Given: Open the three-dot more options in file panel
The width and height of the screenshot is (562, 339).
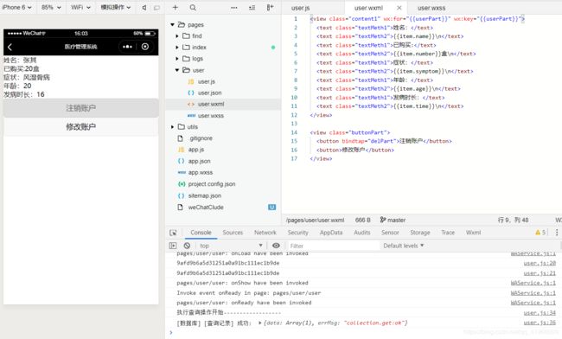Looking at the screenshot, I should [234, 8].
